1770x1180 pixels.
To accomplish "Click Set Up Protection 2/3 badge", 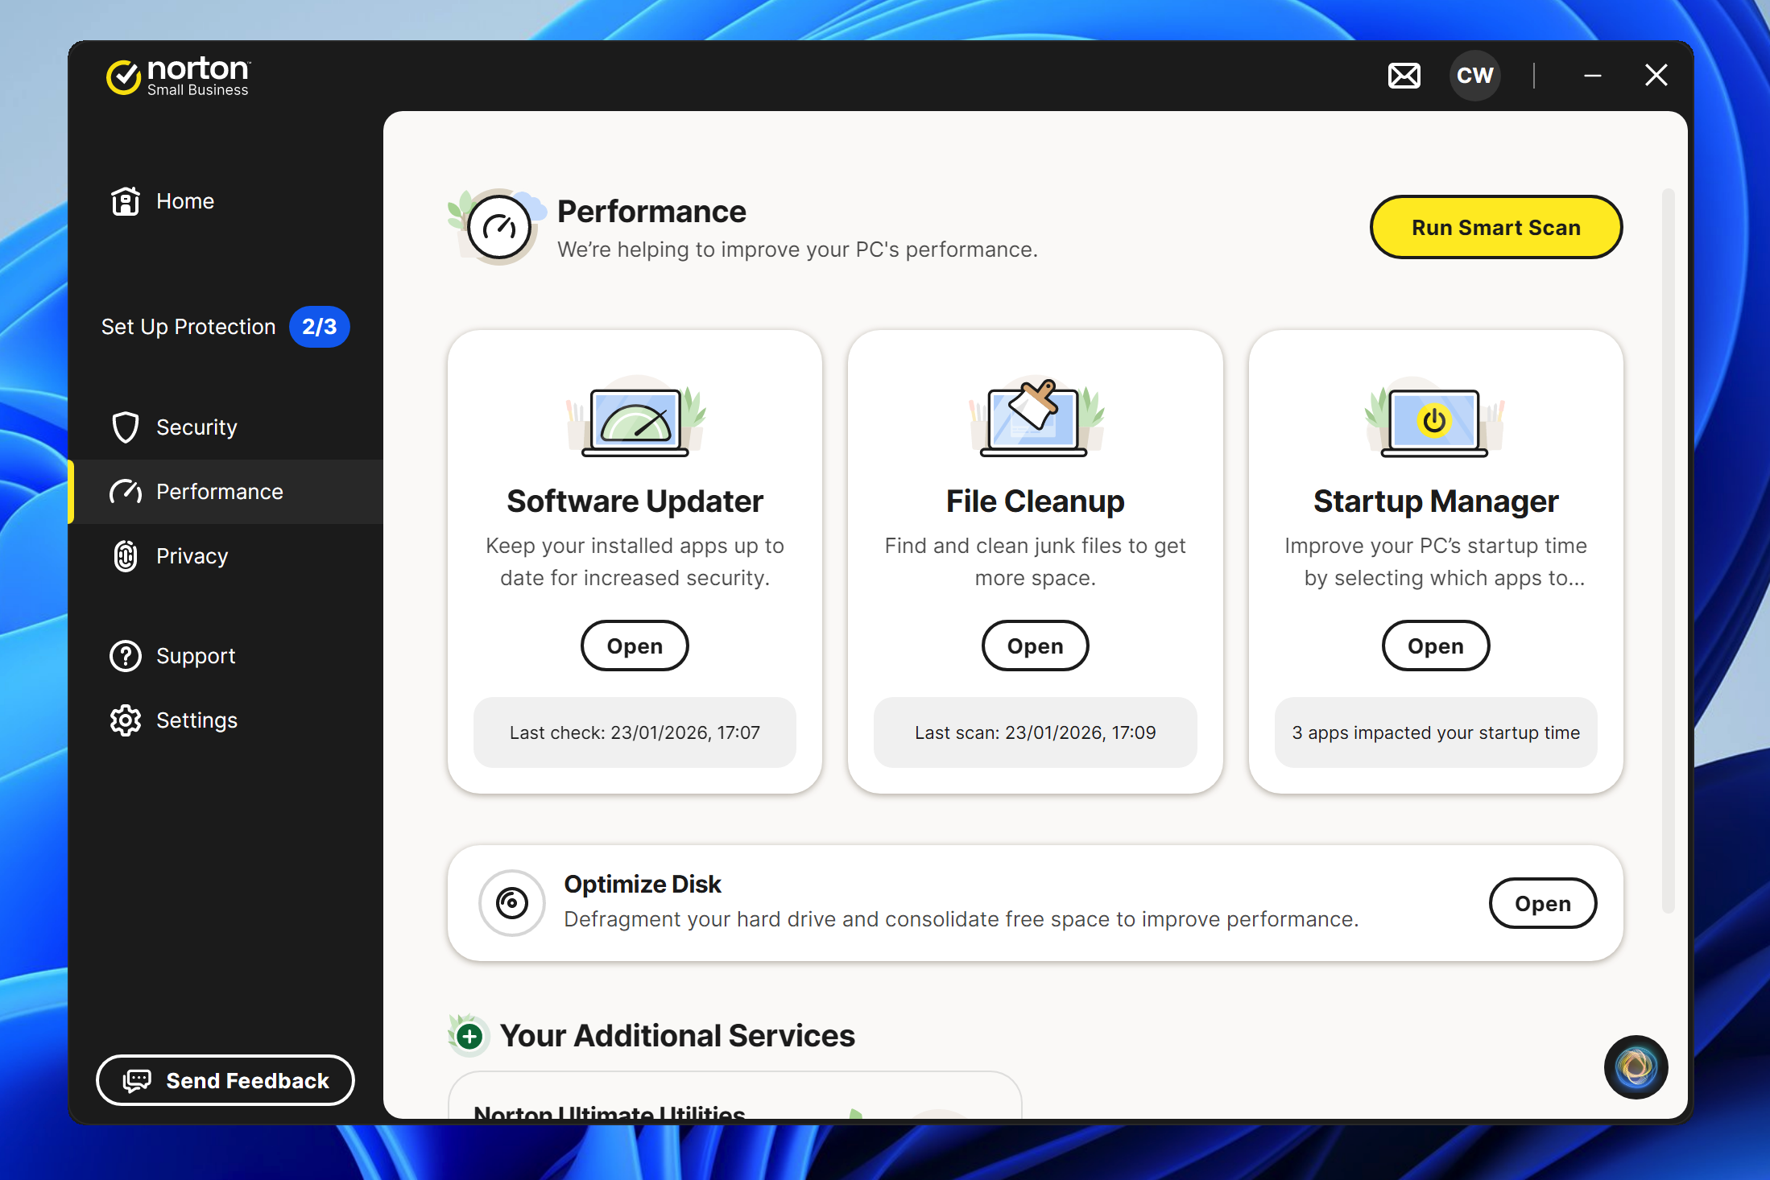I will click(x=319, y=327).
